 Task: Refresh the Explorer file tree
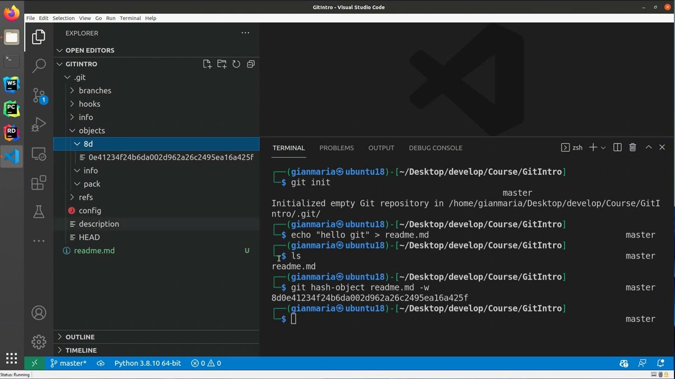pos(236,64)
